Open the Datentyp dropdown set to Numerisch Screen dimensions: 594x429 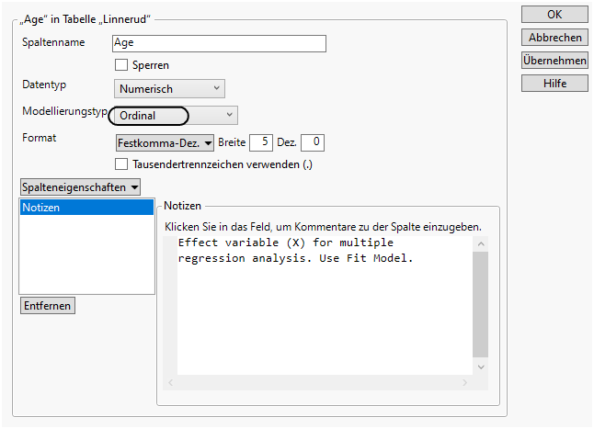point(170,89)
